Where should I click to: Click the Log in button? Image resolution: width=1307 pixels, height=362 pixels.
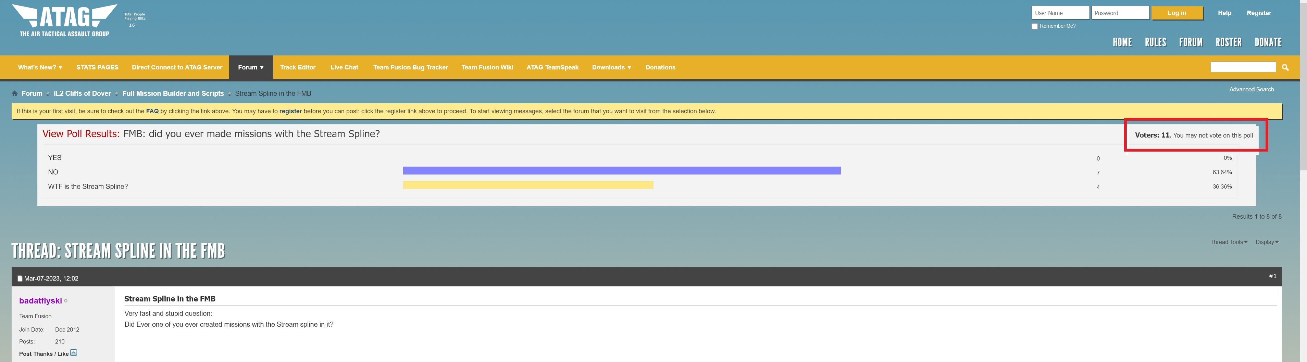click(1177, 13)
